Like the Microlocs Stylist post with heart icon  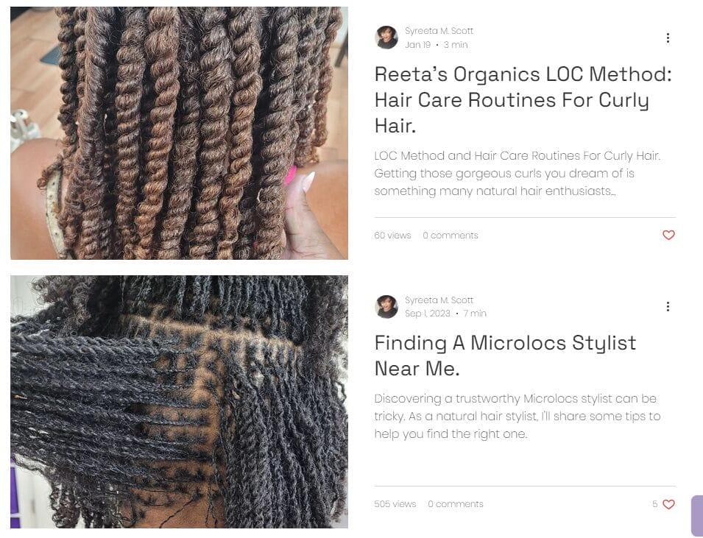pyautogui.click(x=668, y=504)
